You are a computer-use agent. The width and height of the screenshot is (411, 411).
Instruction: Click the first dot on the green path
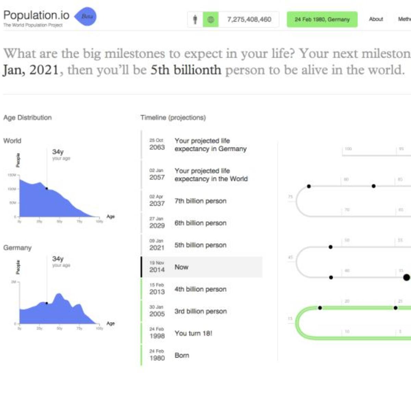pos(320,308)
